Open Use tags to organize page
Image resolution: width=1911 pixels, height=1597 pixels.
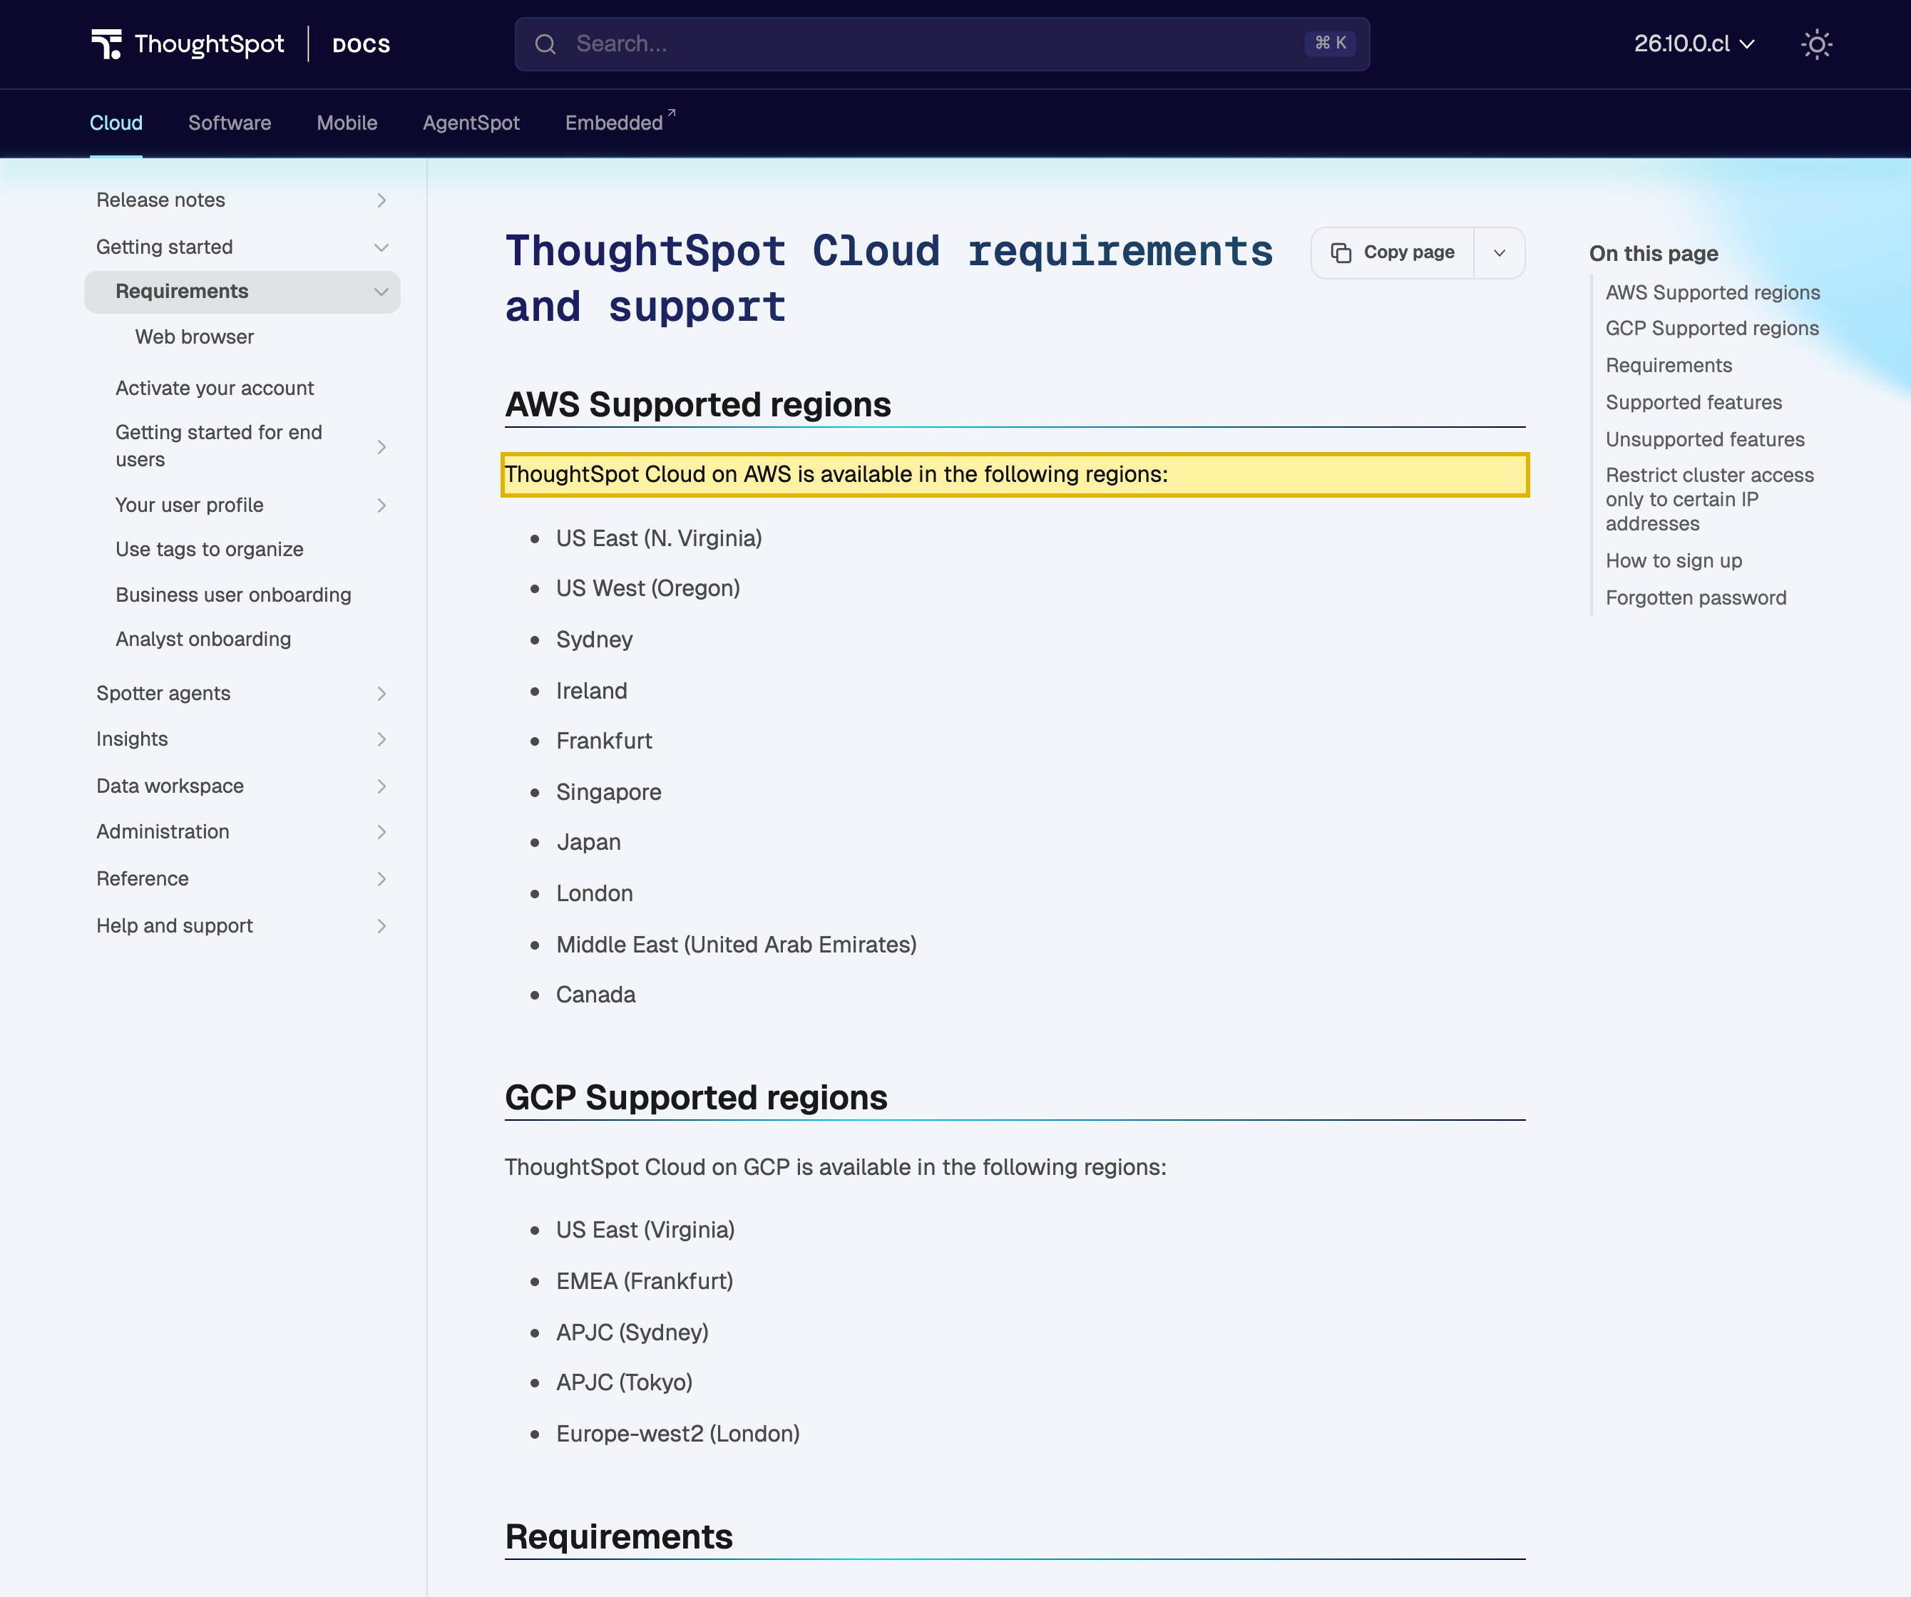pos(210,550)
